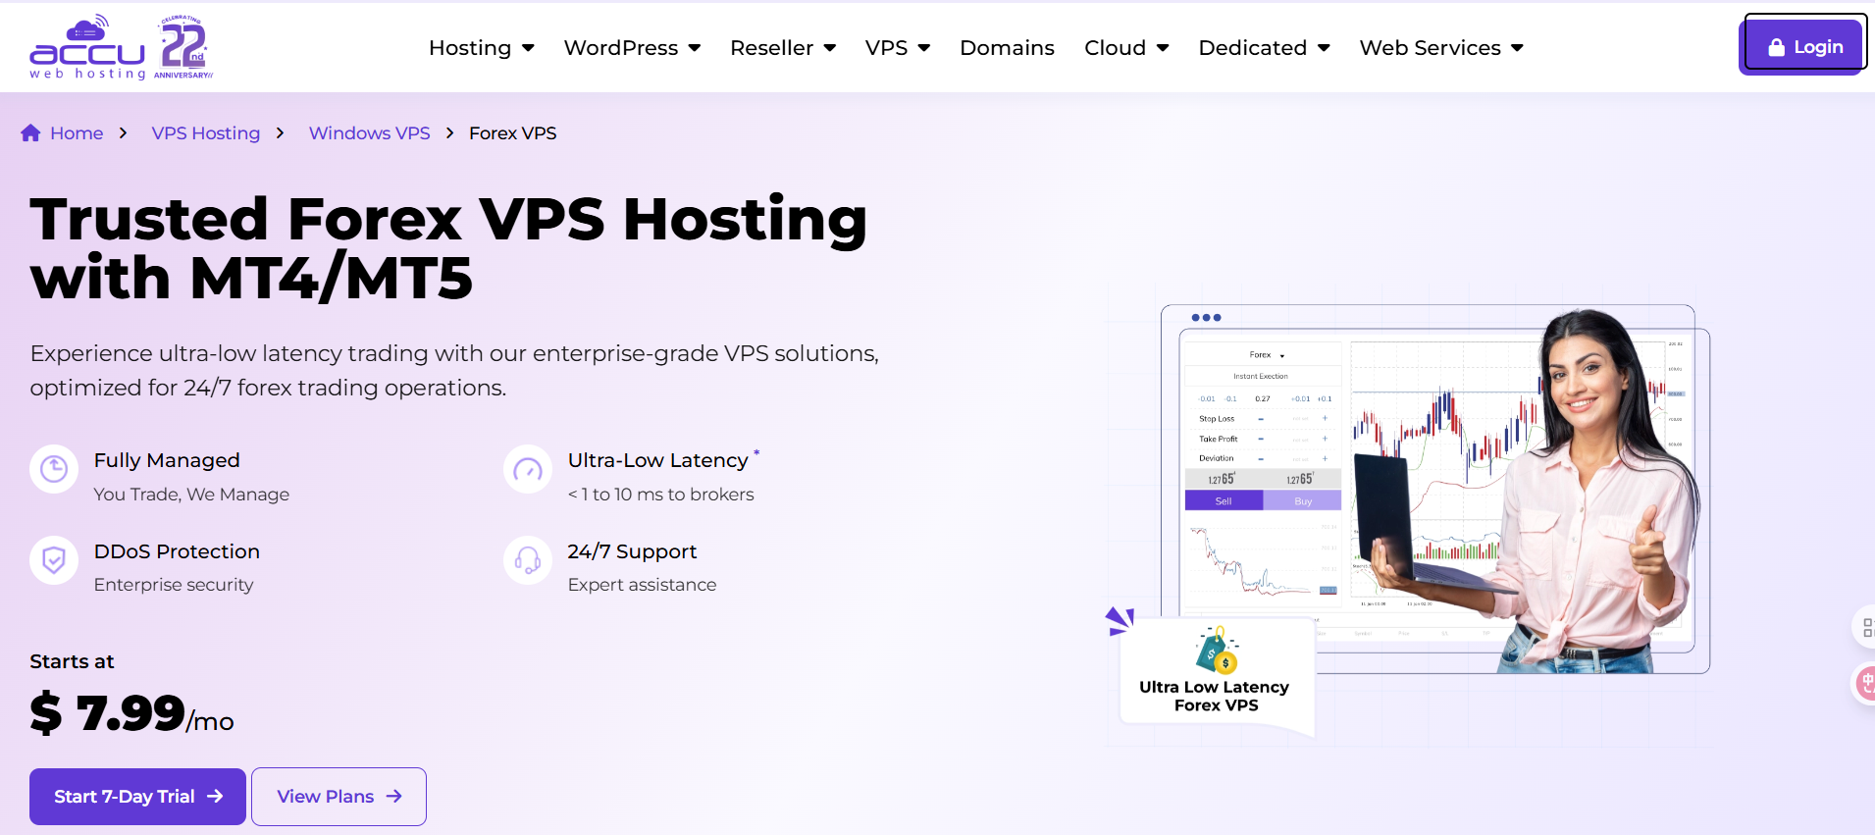1875x835 pixels.
Task: Click the arrow icon on Start 7-Day Trial
Action: (215, 797)
